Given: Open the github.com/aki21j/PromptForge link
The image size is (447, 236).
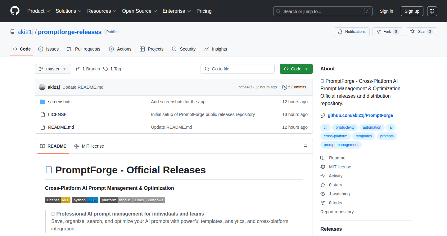Looking at the screenshot, I should (360, 115).
